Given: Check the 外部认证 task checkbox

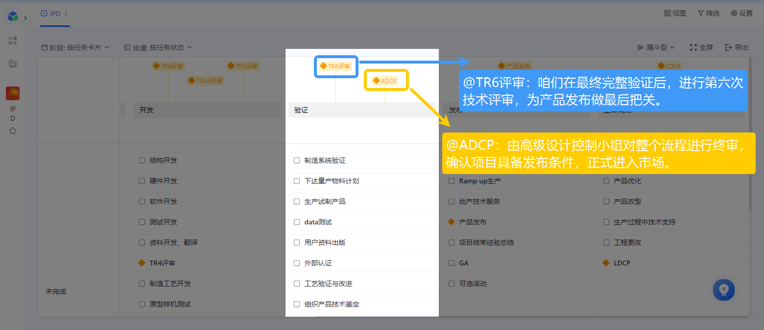Looking at the screenshot, I should [297, 263].
